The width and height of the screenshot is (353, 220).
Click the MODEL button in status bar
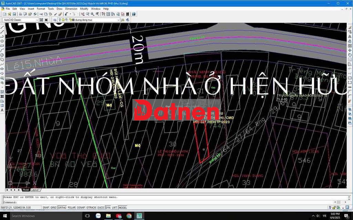coord(123,208)
